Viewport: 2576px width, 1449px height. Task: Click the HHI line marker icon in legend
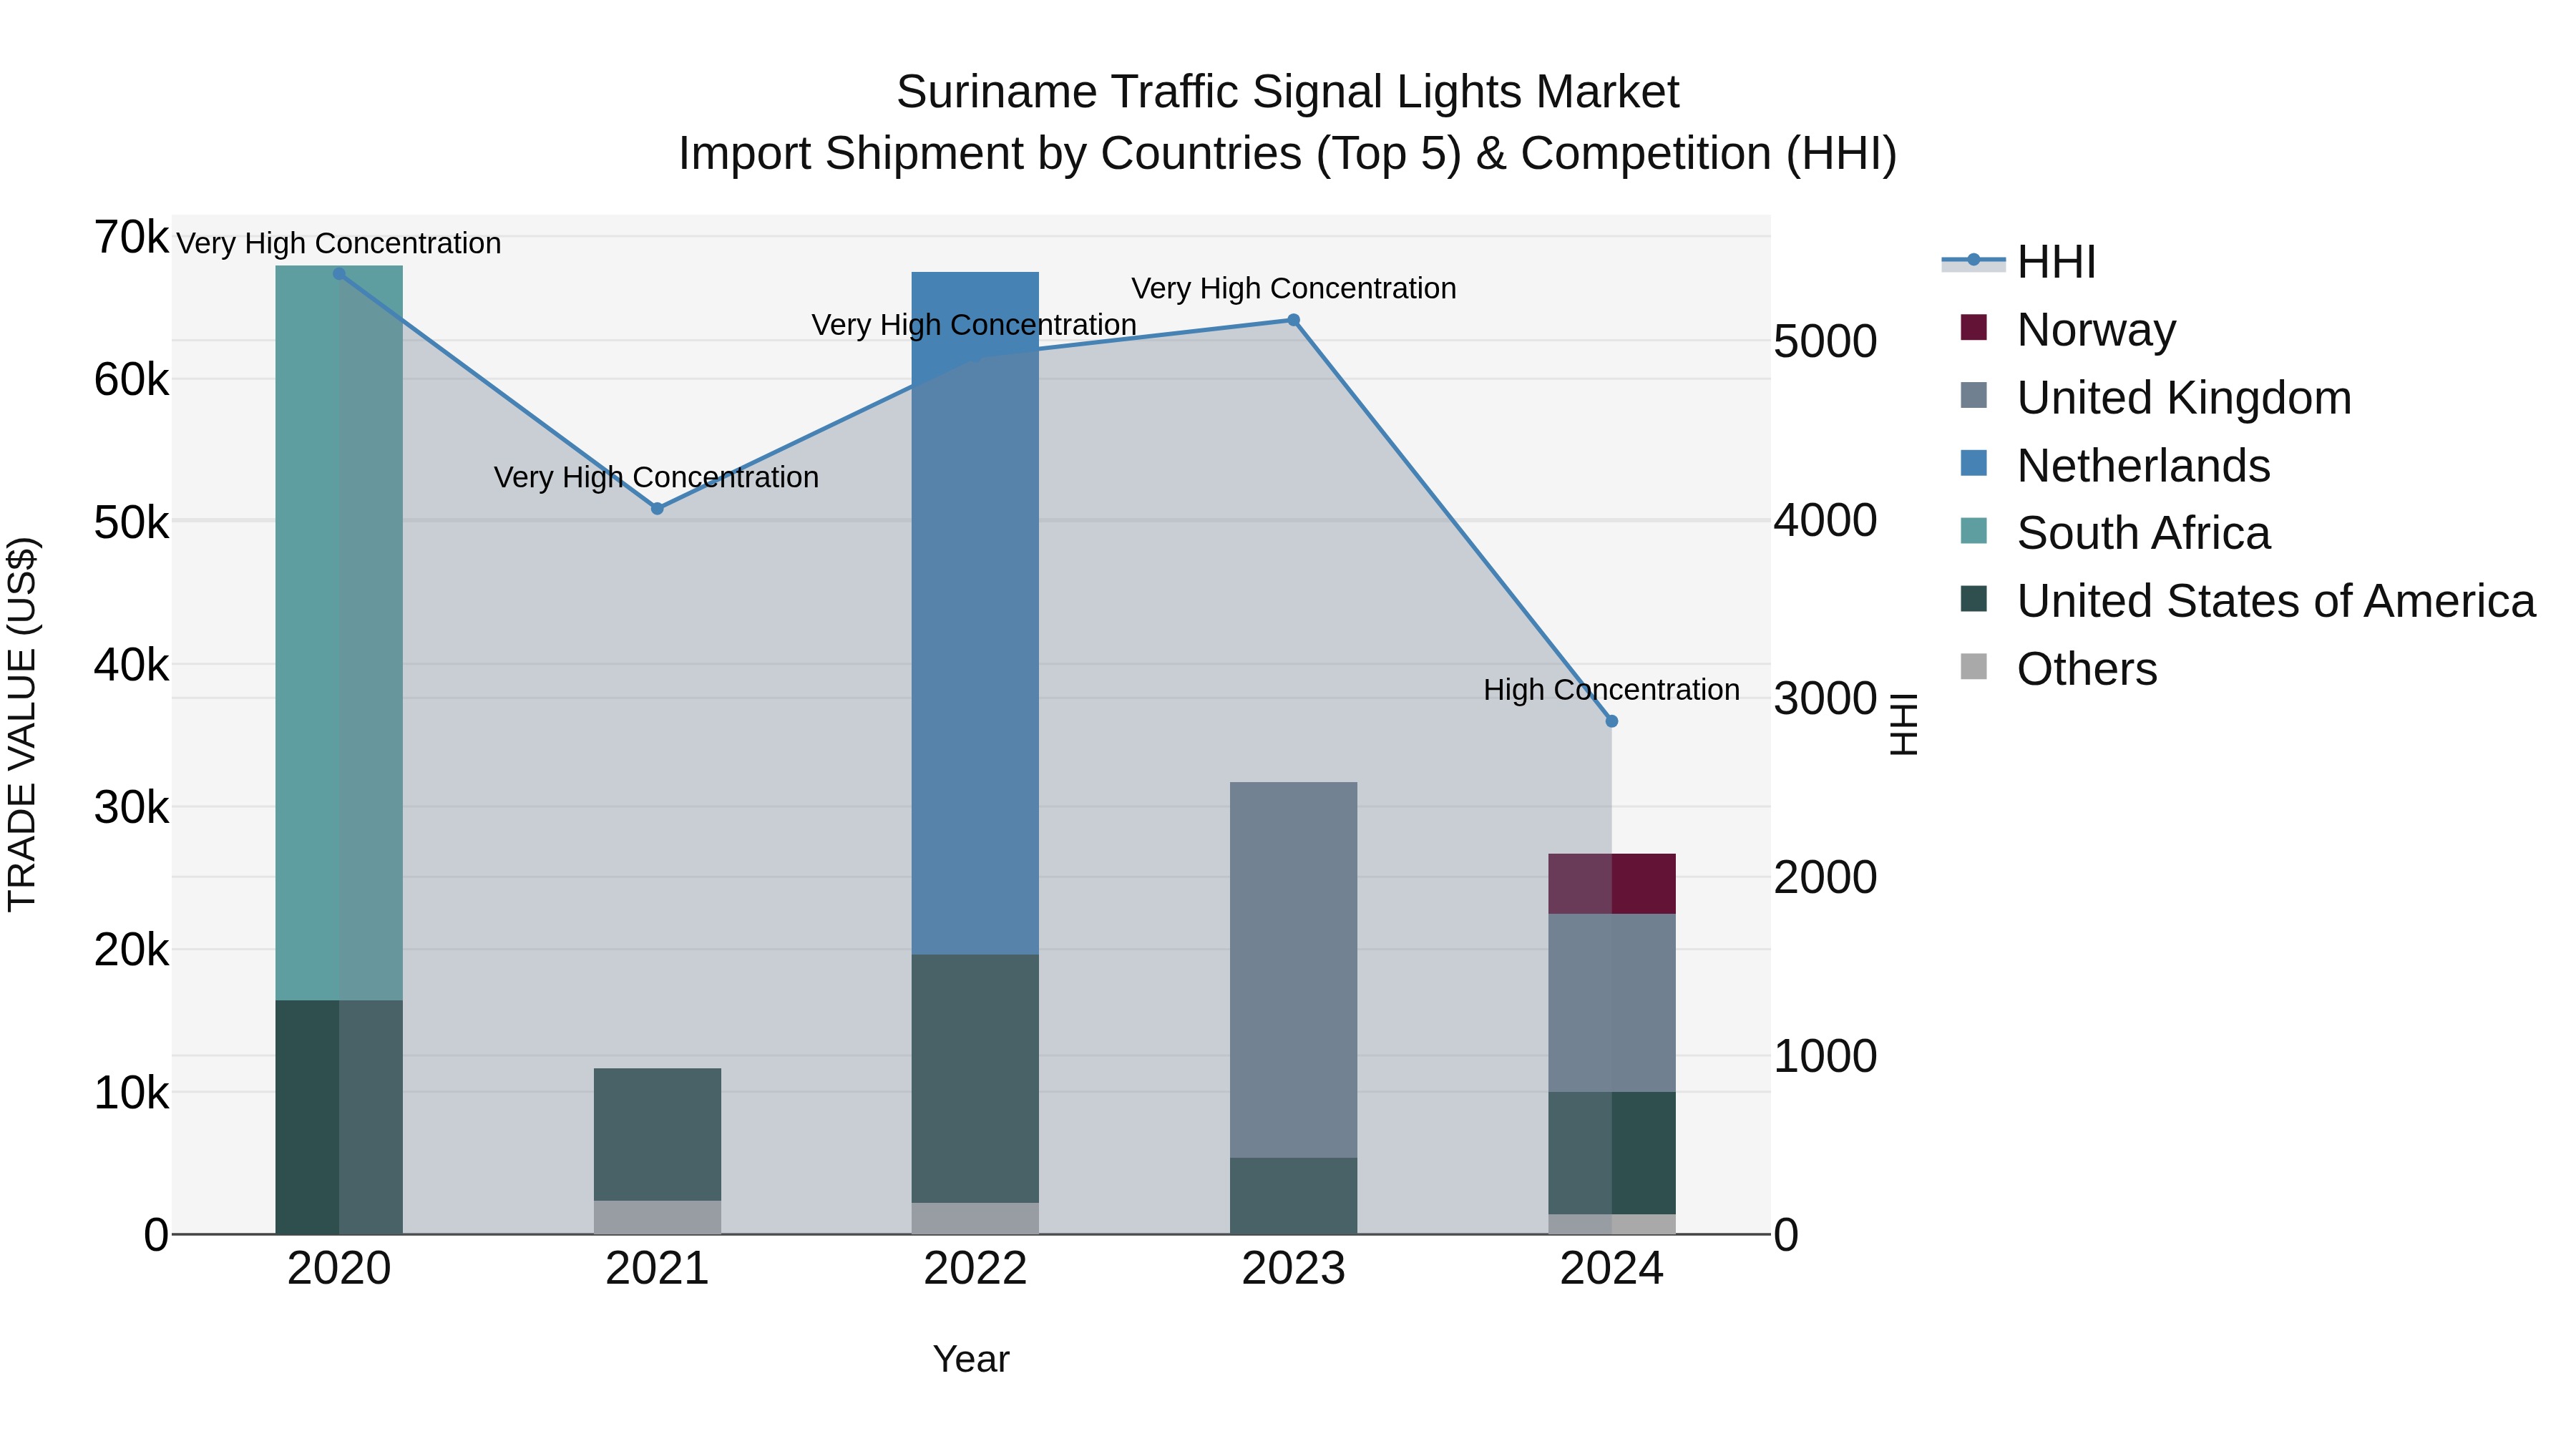click(x=1974, y=260)
